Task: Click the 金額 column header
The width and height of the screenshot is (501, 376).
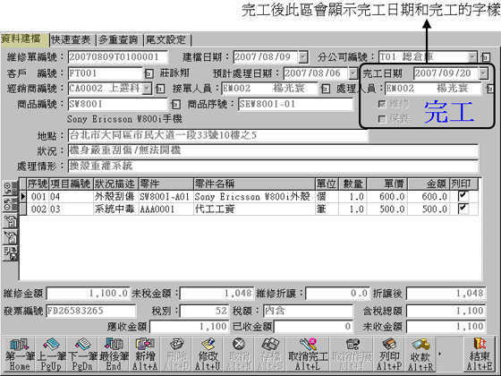Action: [x=429, y=184]
